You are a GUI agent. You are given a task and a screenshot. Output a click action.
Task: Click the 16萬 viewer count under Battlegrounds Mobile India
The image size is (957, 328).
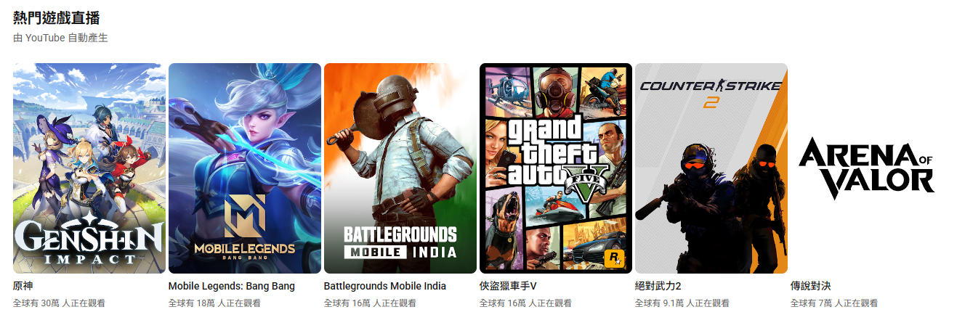[370, 303]
